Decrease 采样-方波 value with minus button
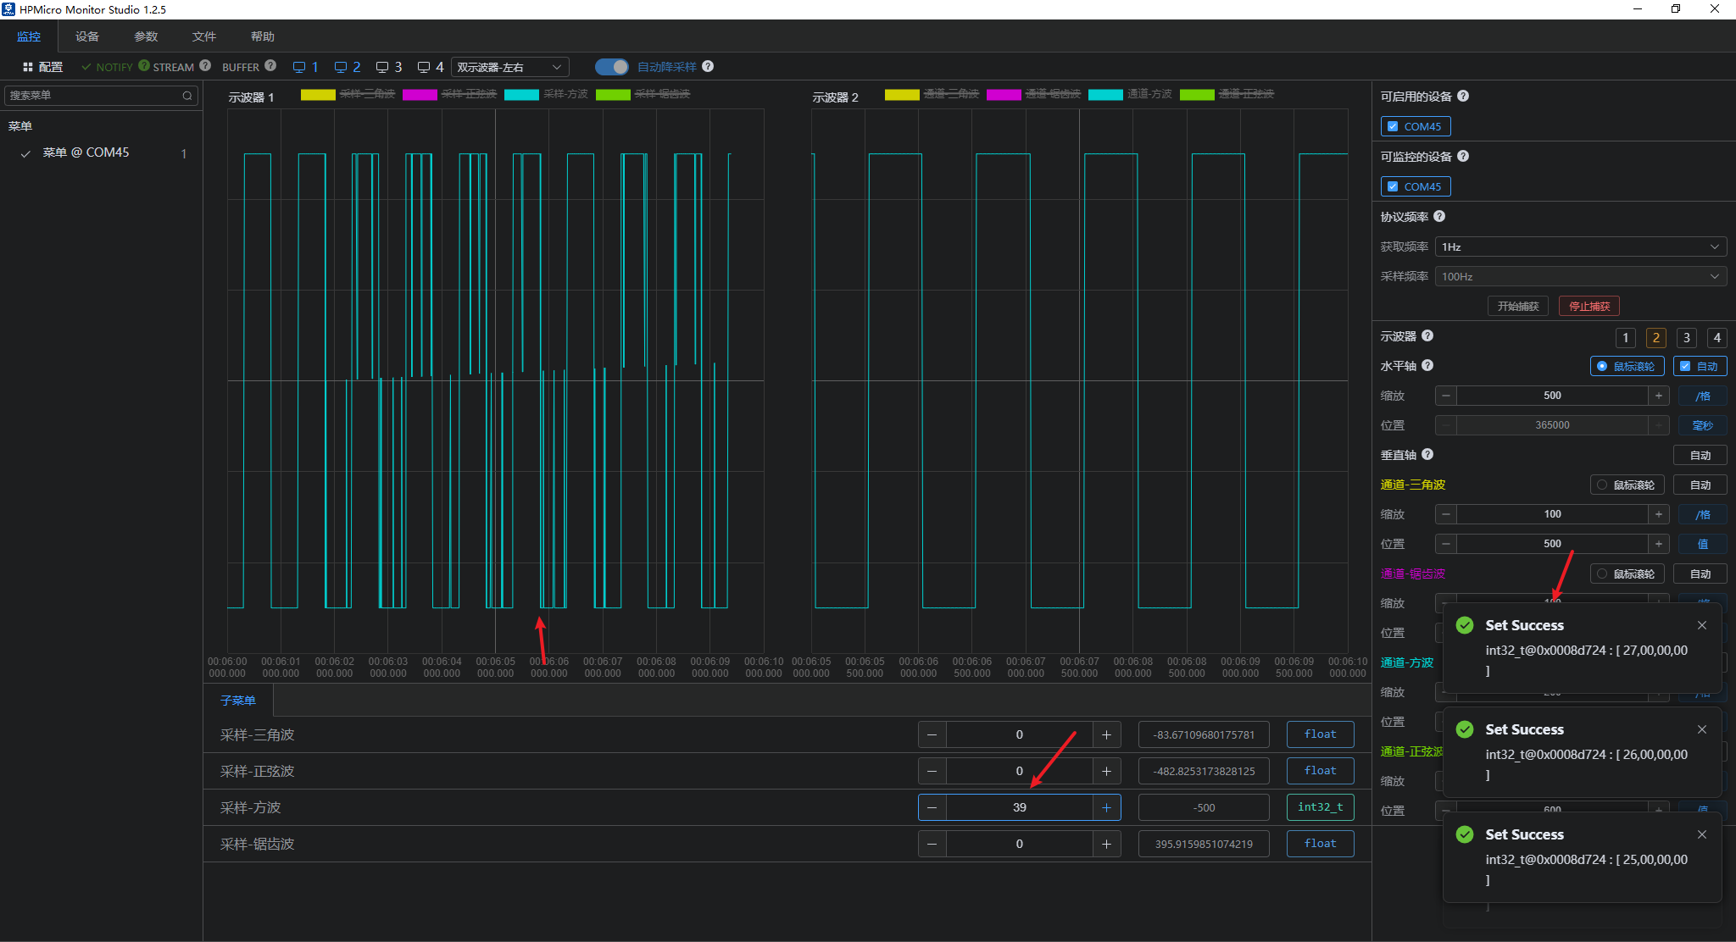This screenshot has width=1736, height=942. [932, 807]
